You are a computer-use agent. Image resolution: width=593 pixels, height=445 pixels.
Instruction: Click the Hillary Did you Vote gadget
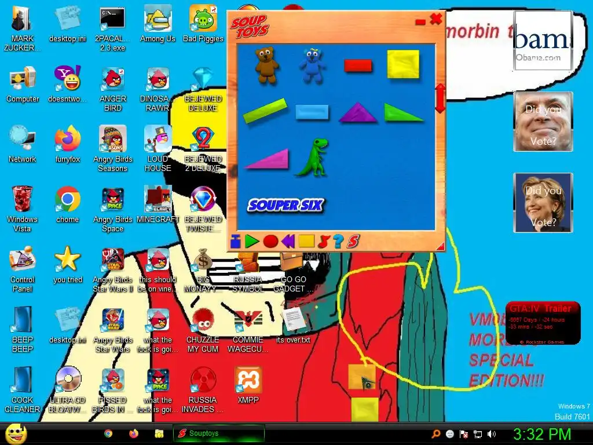point(543,203)
